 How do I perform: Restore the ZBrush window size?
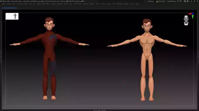coord(194,1)
